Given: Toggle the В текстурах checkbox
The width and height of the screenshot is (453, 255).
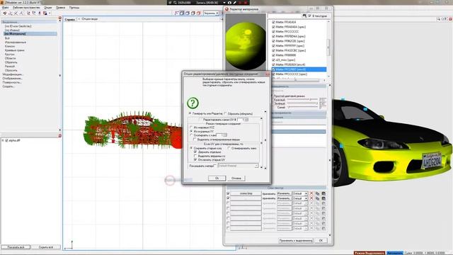Looking at the screenshot, I should tap(309, 16).
